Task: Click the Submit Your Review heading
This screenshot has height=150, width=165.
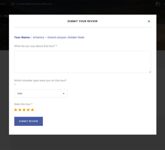Action: click(x=82, y=21)
